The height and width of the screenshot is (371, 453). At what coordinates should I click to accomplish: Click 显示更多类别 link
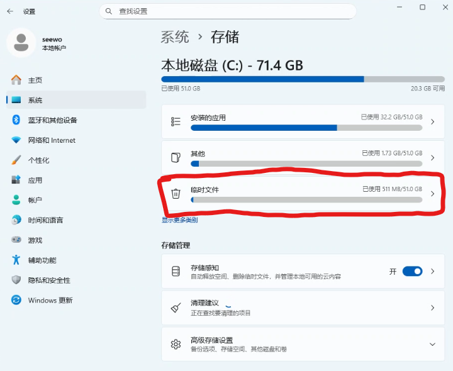(x=179, y=220)
